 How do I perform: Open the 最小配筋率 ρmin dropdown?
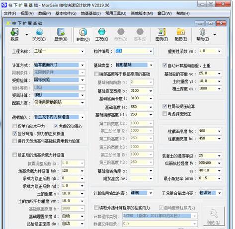point(219,178)
